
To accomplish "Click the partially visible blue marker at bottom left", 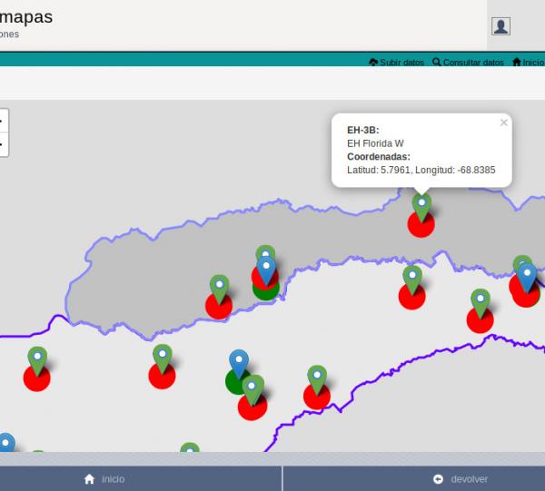I will click(6, 443).
